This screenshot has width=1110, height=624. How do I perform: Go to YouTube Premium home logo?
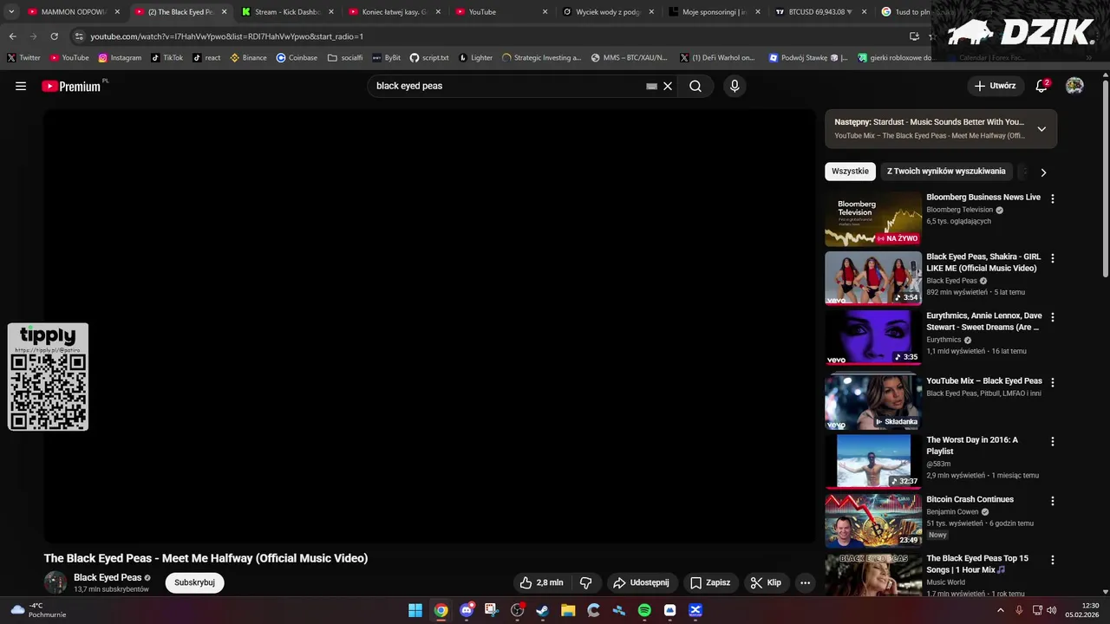tap(72, 86)
